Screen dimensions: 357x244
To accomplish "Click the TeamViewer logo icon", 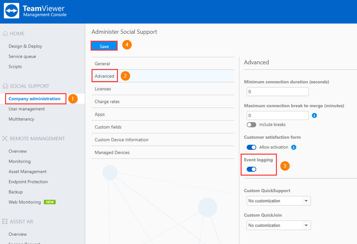I will 11,11.
